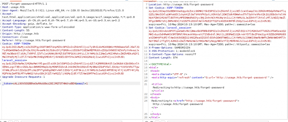Screen dimensions: 288x122
Task: Click the X-XSS-Protection: 1; mode=block header
Action: coord(172,51)
